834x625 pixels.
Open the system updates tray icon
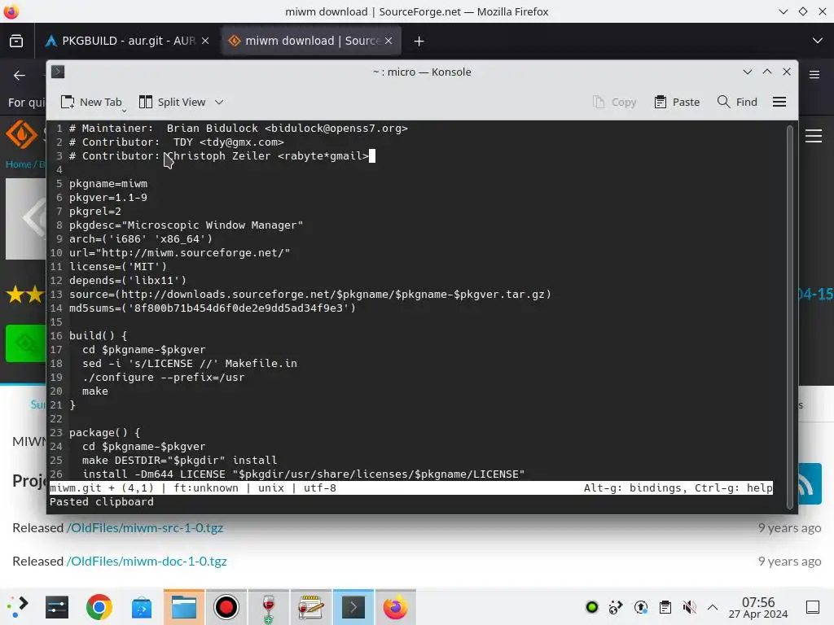coord(641,607)
